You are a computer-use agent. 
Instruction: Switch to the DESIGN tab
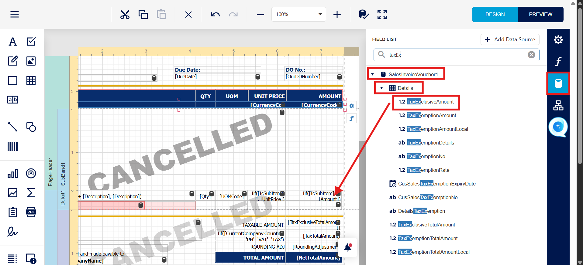[x=495, y=14]
